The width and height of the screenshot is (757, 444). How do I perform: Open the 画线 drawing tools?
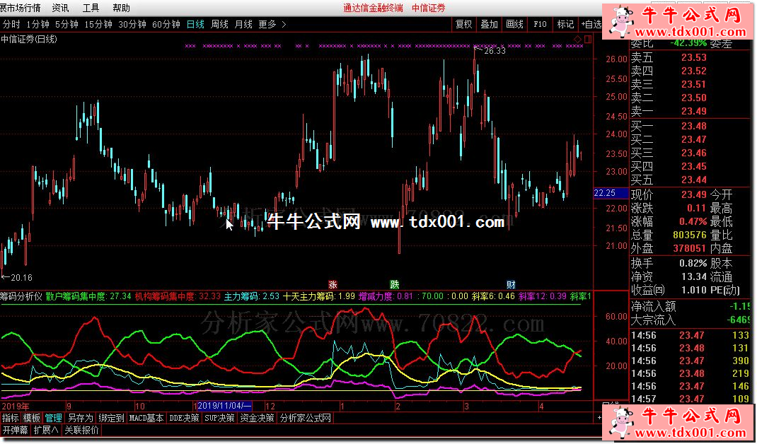coord(514,24)
